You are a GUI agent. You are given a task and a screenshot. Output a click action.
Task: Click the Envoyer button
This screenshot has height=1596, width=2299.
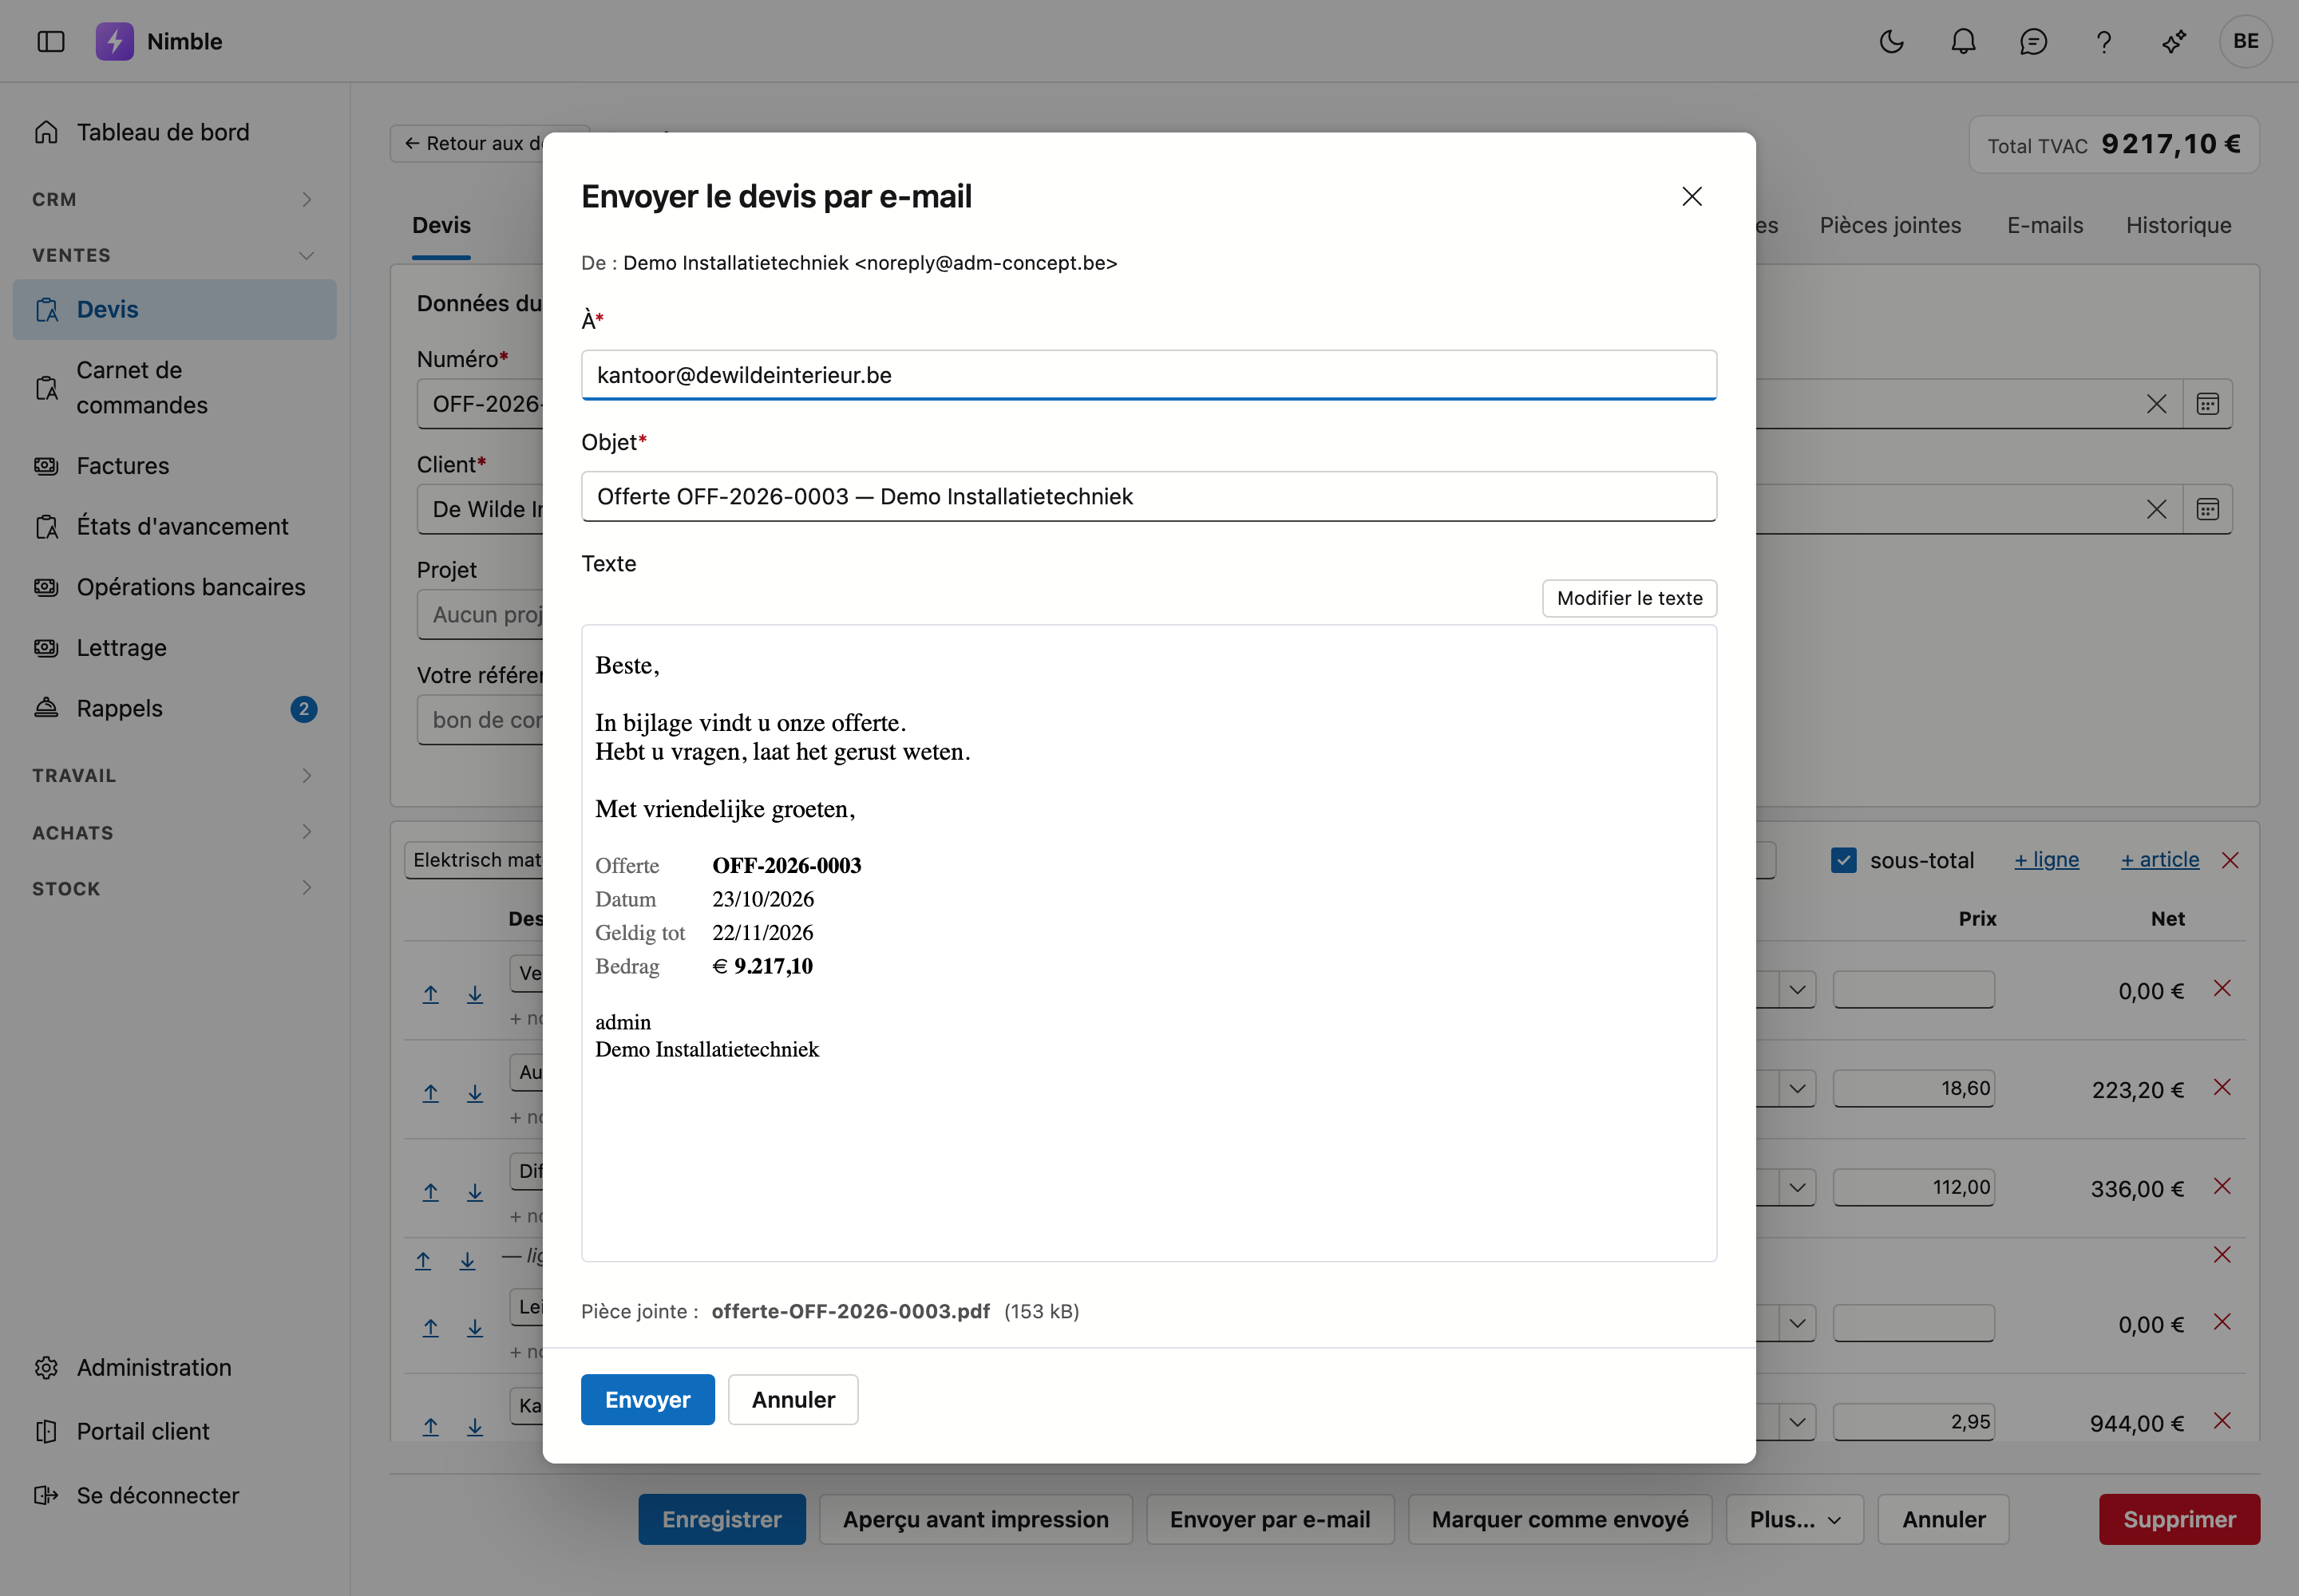647,1399
